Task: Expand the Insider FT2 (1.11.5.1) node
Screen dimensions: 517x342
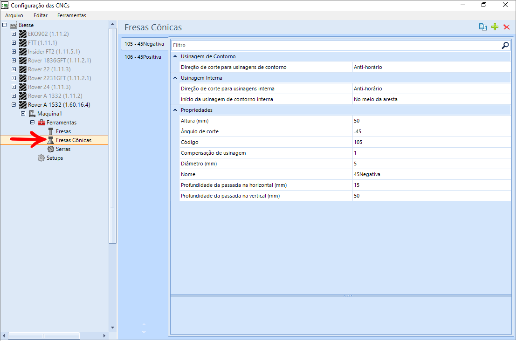Action: 14,52
